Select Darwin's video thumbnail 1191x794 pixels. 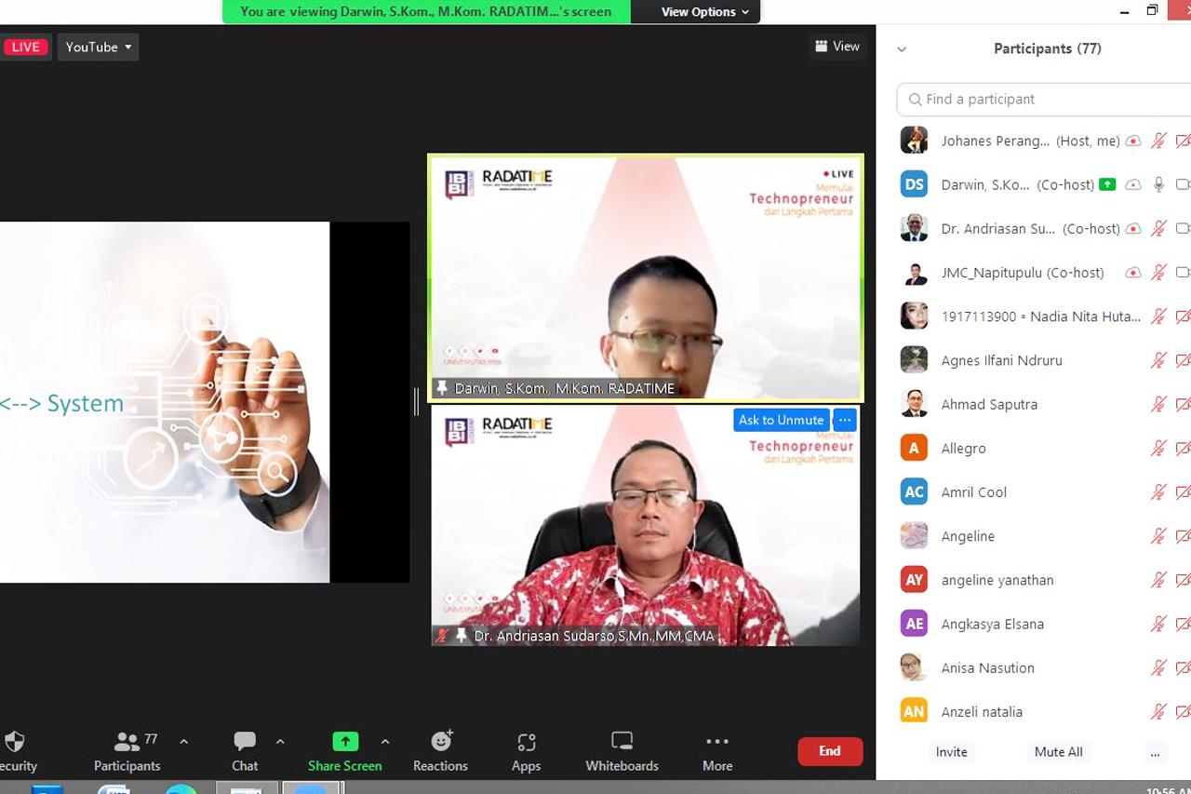(x=646, y=277)
